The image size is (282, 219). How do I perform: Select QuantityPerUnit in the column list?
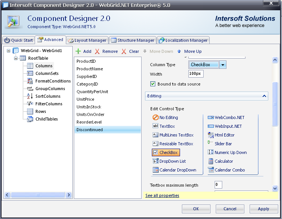108,92
